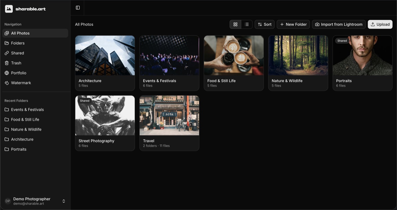Open recent folder Architecture
The width and height of the screenshot is (397, 210).
(35, 139)
